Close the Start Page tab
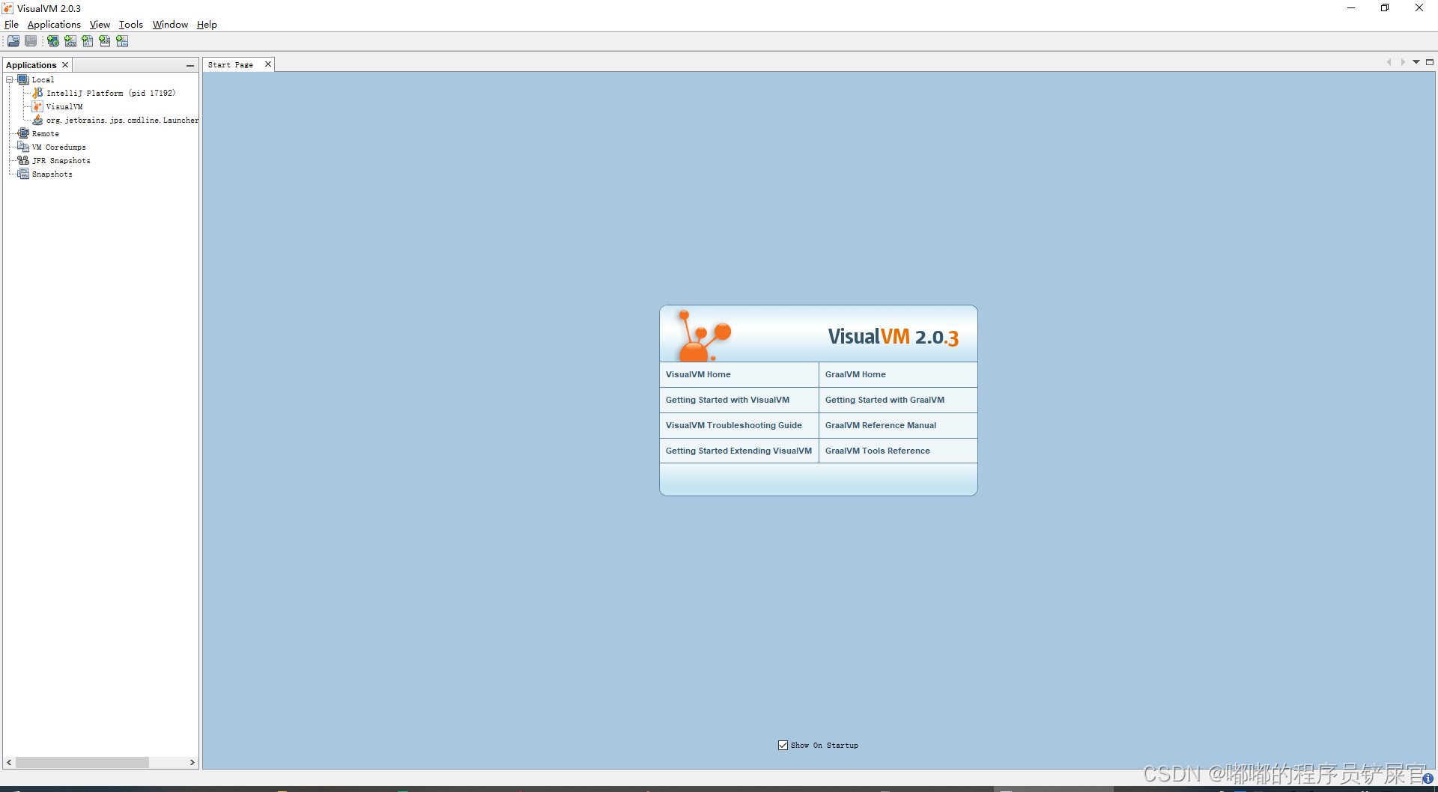This screenshot has width=1438, height=792. pos(267,64)
